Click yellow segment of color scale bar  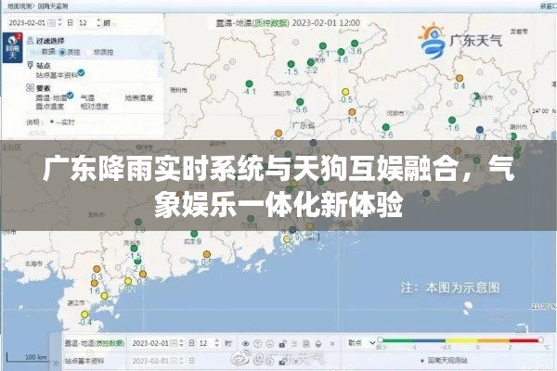pos(460,340)
